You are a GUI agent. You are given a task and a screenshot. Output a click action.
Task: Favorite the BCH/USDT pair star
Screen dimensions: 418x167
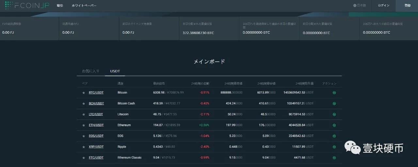pyautogui.click(x=84, y=104)
